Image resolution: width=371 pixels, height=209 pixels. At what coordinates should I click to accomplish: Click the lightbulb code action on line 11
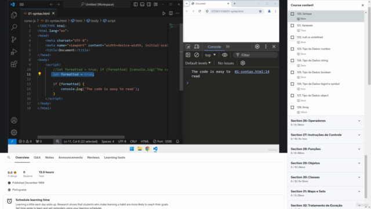[39, 74]
